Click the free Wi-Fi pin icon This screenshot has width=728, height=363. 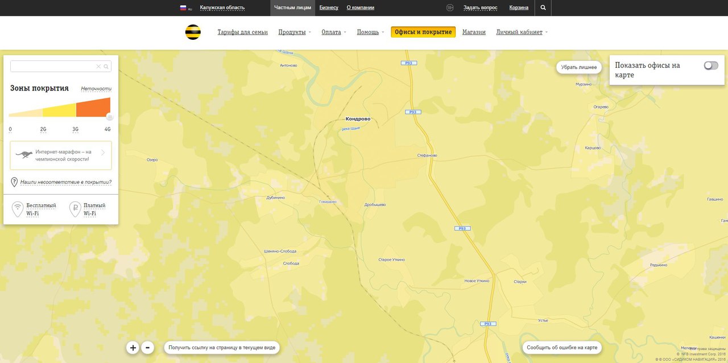[x=18, y=208]
